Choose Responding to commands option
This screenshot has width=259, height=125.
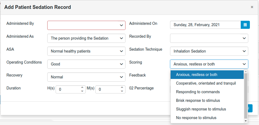(x=207, y=92)
